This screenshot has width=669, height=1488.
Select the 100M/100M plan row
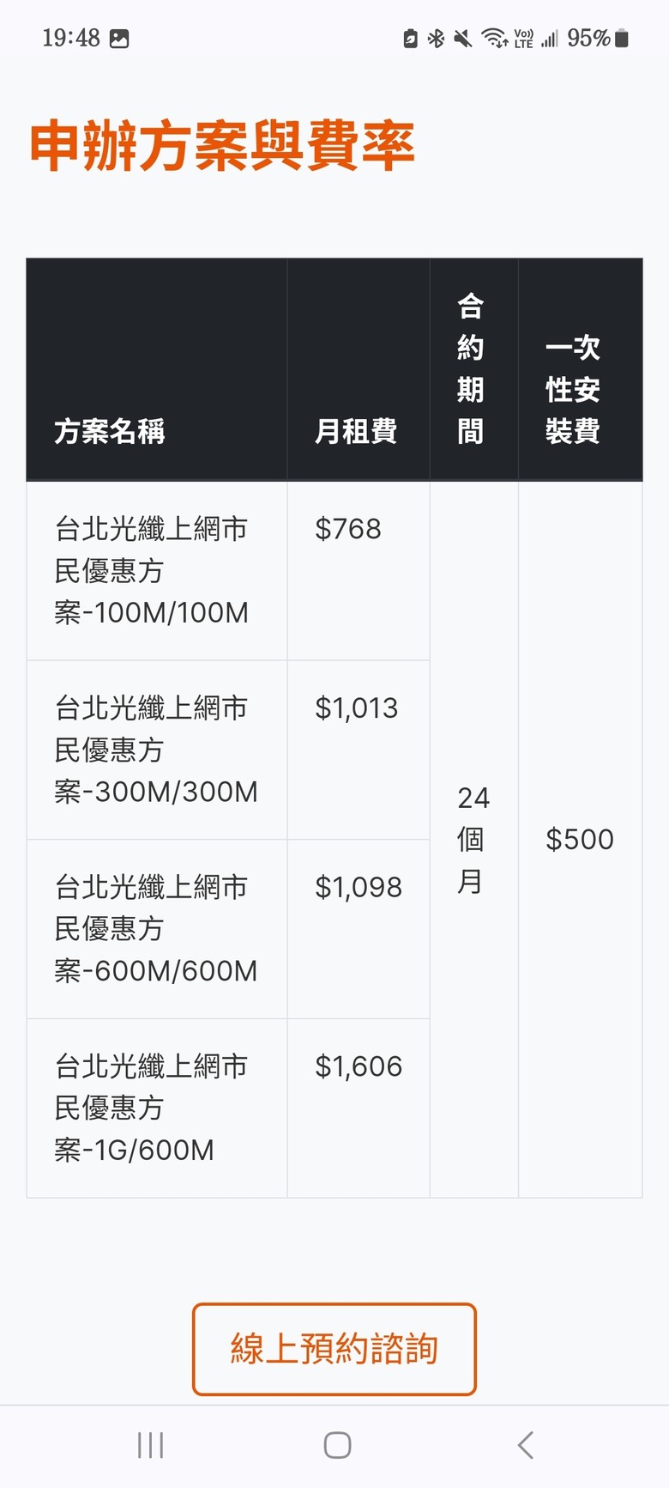click(x=228, y=570)
